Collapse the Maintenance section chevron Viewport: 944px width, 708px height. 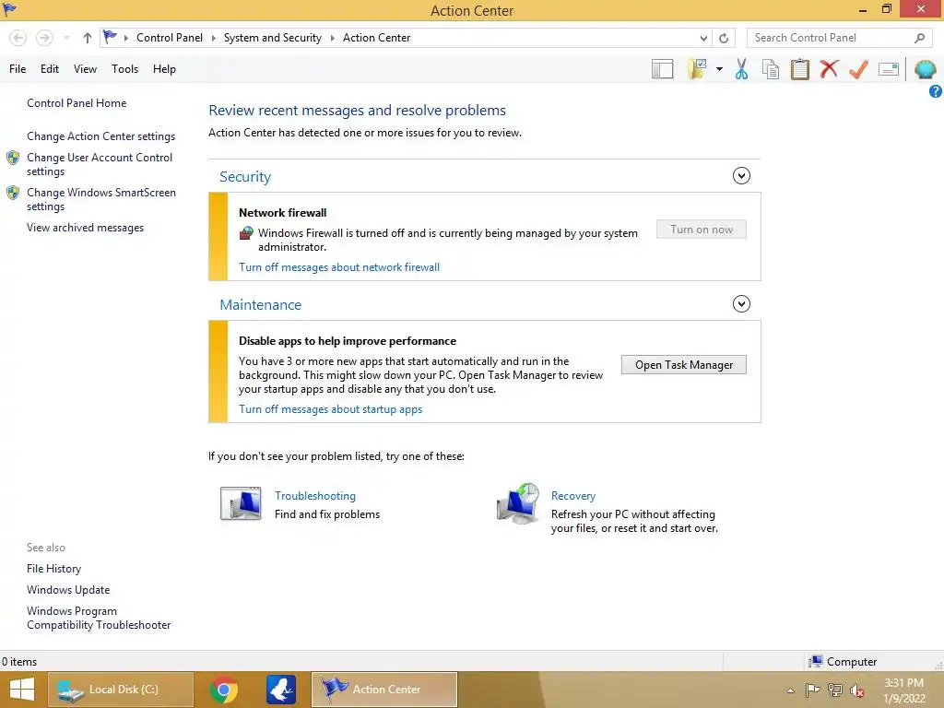point(741,304)
